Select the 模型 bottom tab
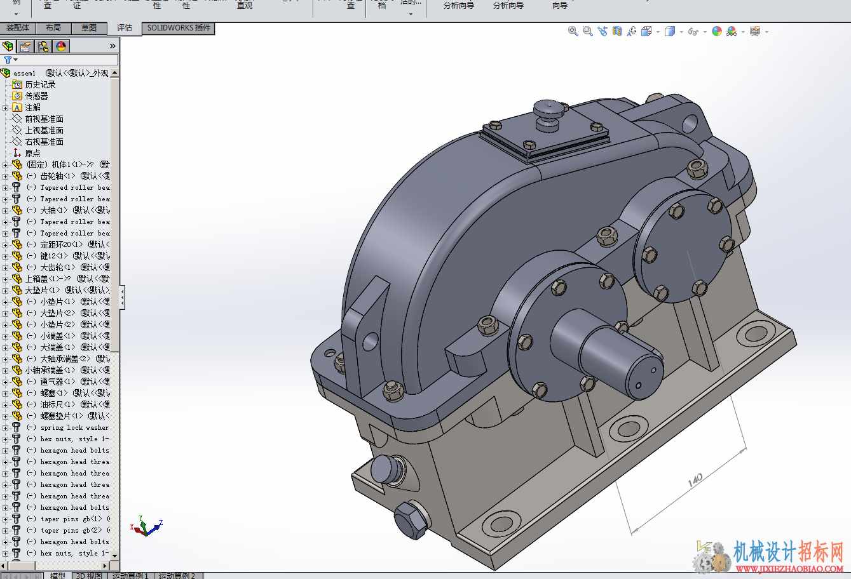 pyautogui.click(x=57, y=576)
